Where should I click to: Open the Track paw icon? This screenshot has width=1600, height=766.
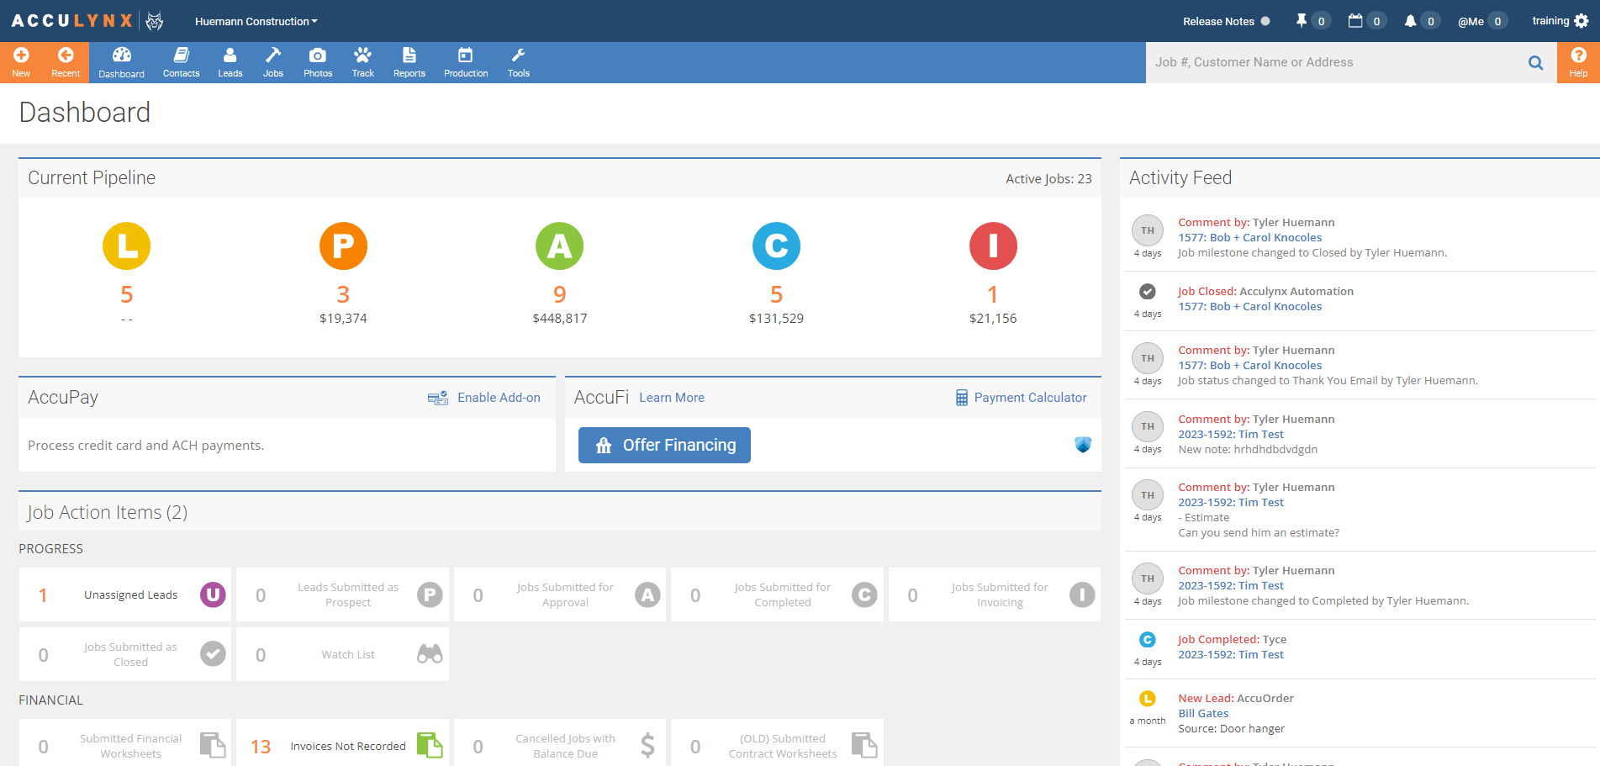pos(362,55)
